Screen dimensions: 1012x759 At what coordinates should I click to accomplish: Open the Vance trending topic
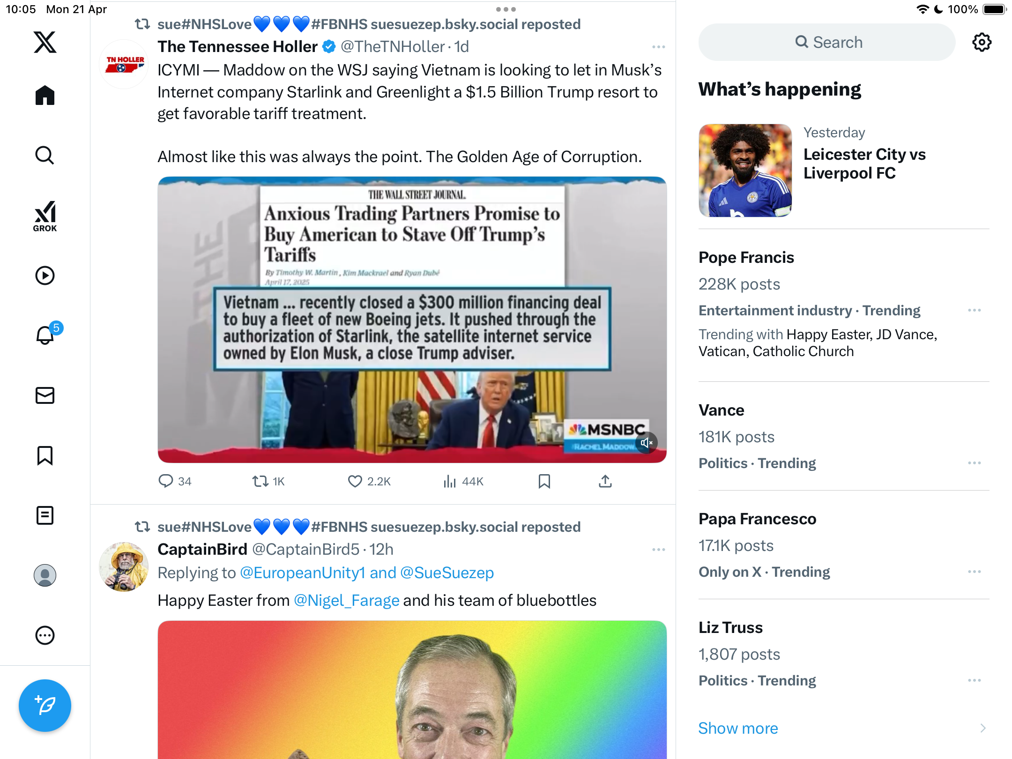pyautogui.click(x=844, y=437)
